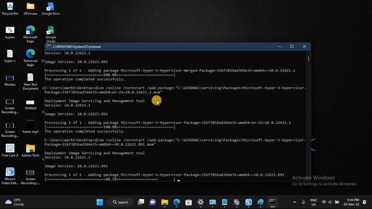The image size is (372, 209).
Task: Open Microsoft Store from the taskbar
Action: (x=188, y=202)
